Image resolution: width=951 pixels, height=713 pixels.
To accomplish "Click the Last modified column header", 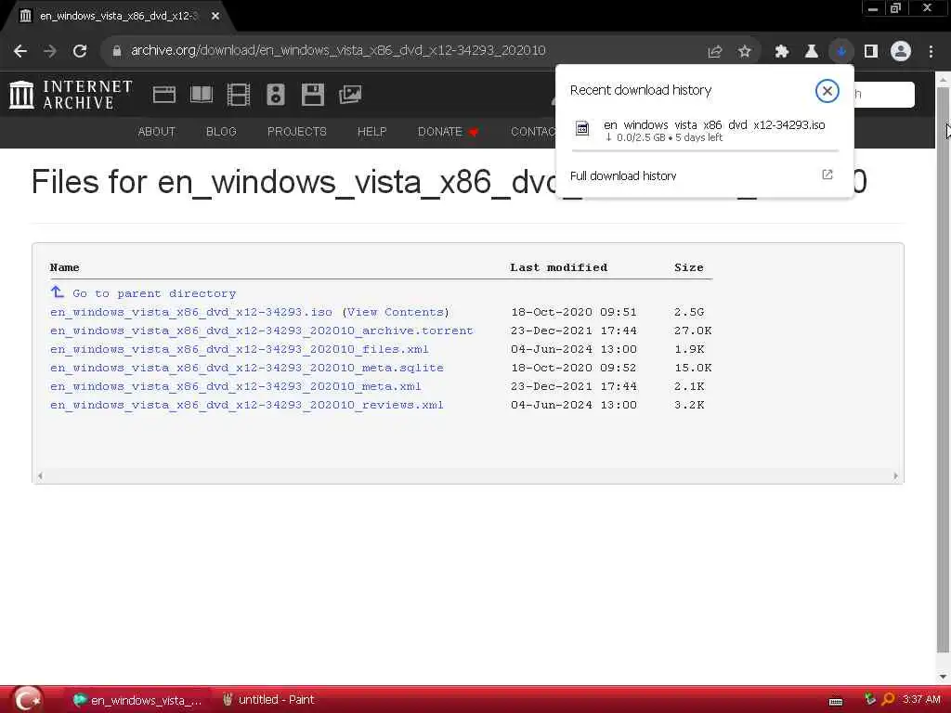I will click(558, 267).
